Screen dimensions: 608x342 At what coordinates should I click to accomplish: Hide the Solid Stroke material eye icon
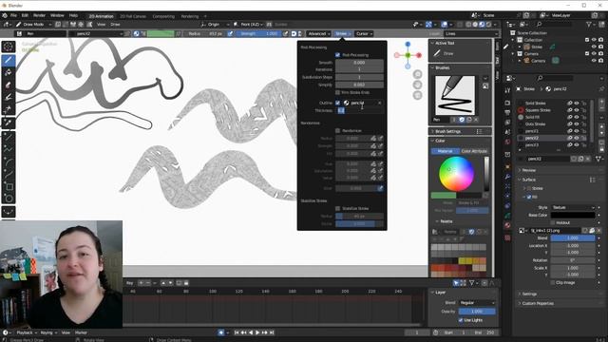577,104
